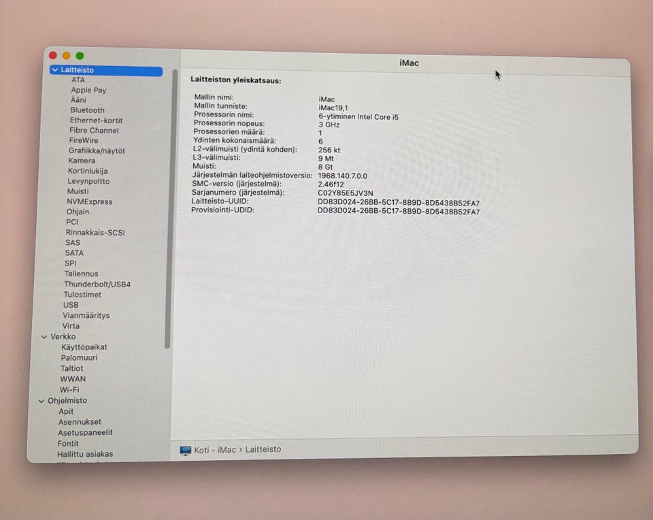
Task: Click the green zoom window button
Action: 80,56
